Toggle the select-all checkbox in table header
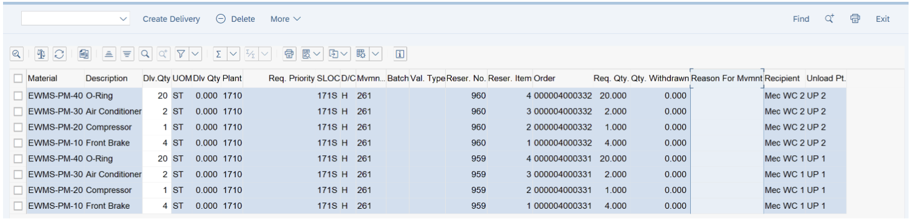911x219 pixels. pos(18,78)
